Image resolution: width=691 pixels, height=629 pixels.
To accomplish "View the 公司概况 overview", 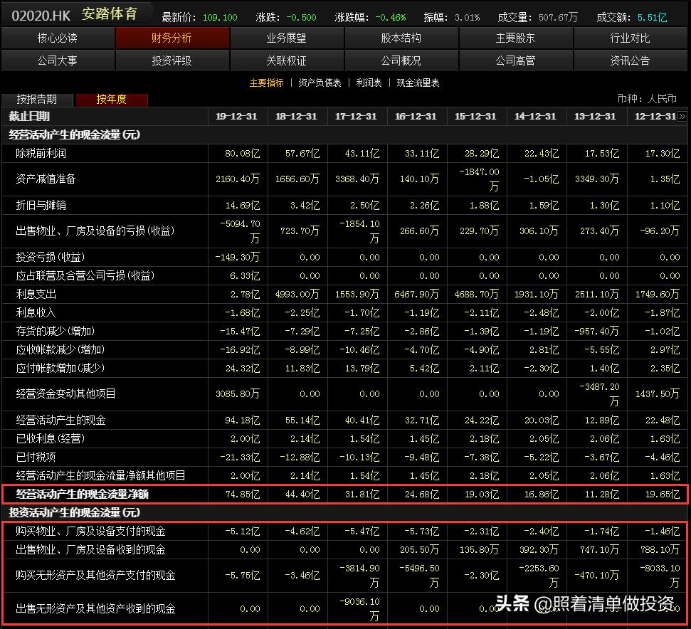I will (401, 60).
